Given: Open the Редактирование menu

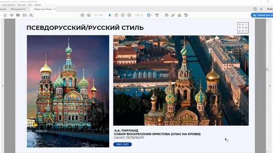Looking at the screenshot, I should 9,5.
